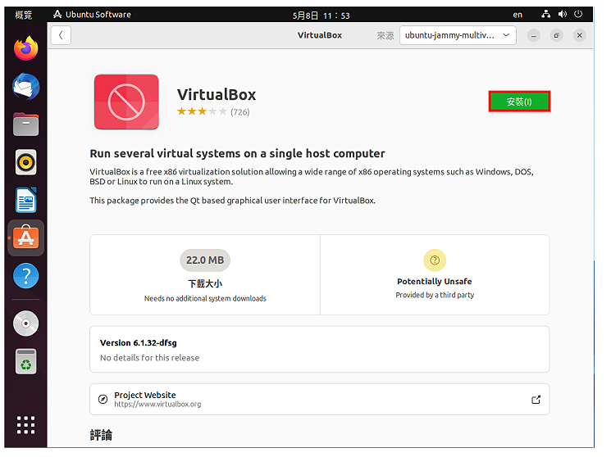Open the 22.0 MB download size tile
Image resolution: width=611 pixels, height=457 pixels.
[205, 275]
